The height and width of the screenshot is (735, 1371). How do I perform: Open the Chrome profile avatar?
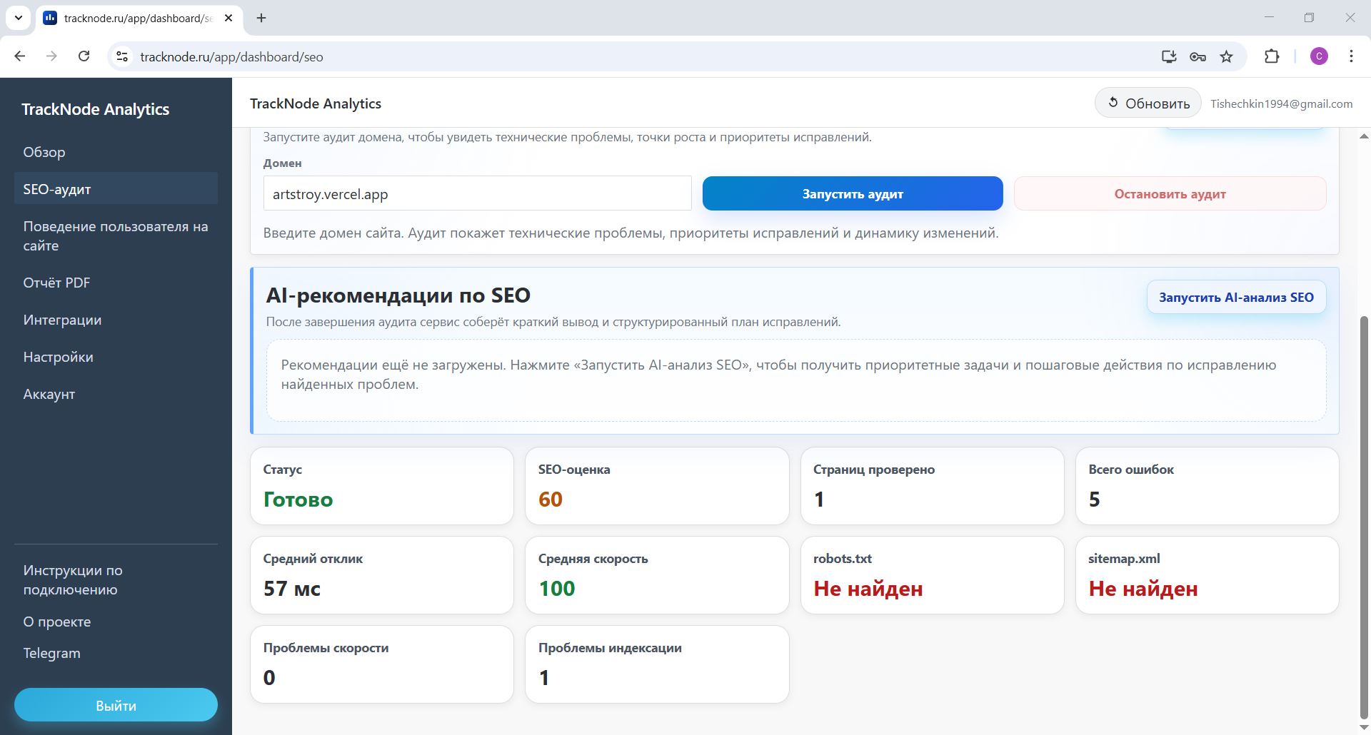coord(1319,56)
